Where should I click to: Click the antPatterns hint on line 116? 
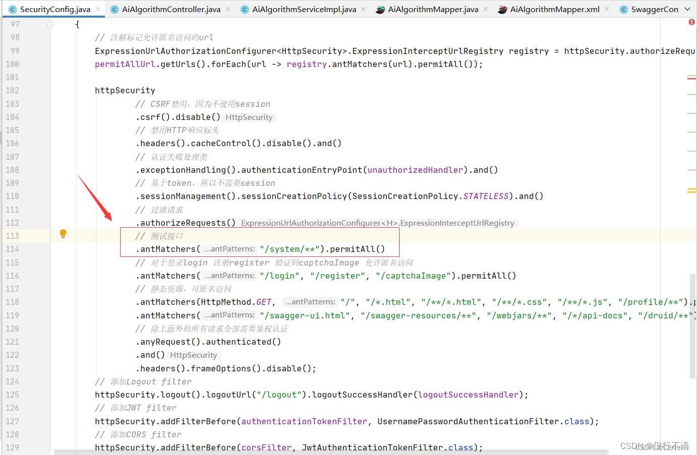point(230,276)
